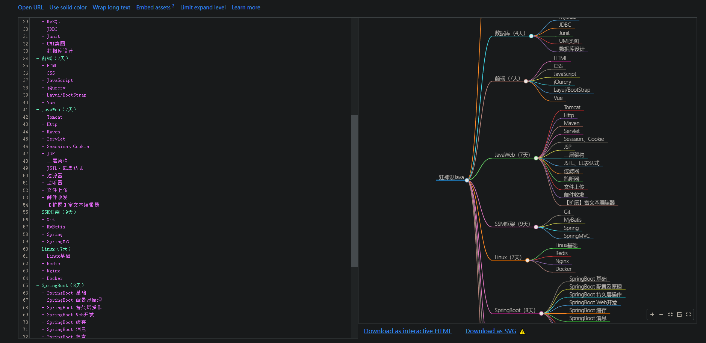Click editor line 59 SpringMVC
Viewport: 706px width, 343px height.
point(59,242)
